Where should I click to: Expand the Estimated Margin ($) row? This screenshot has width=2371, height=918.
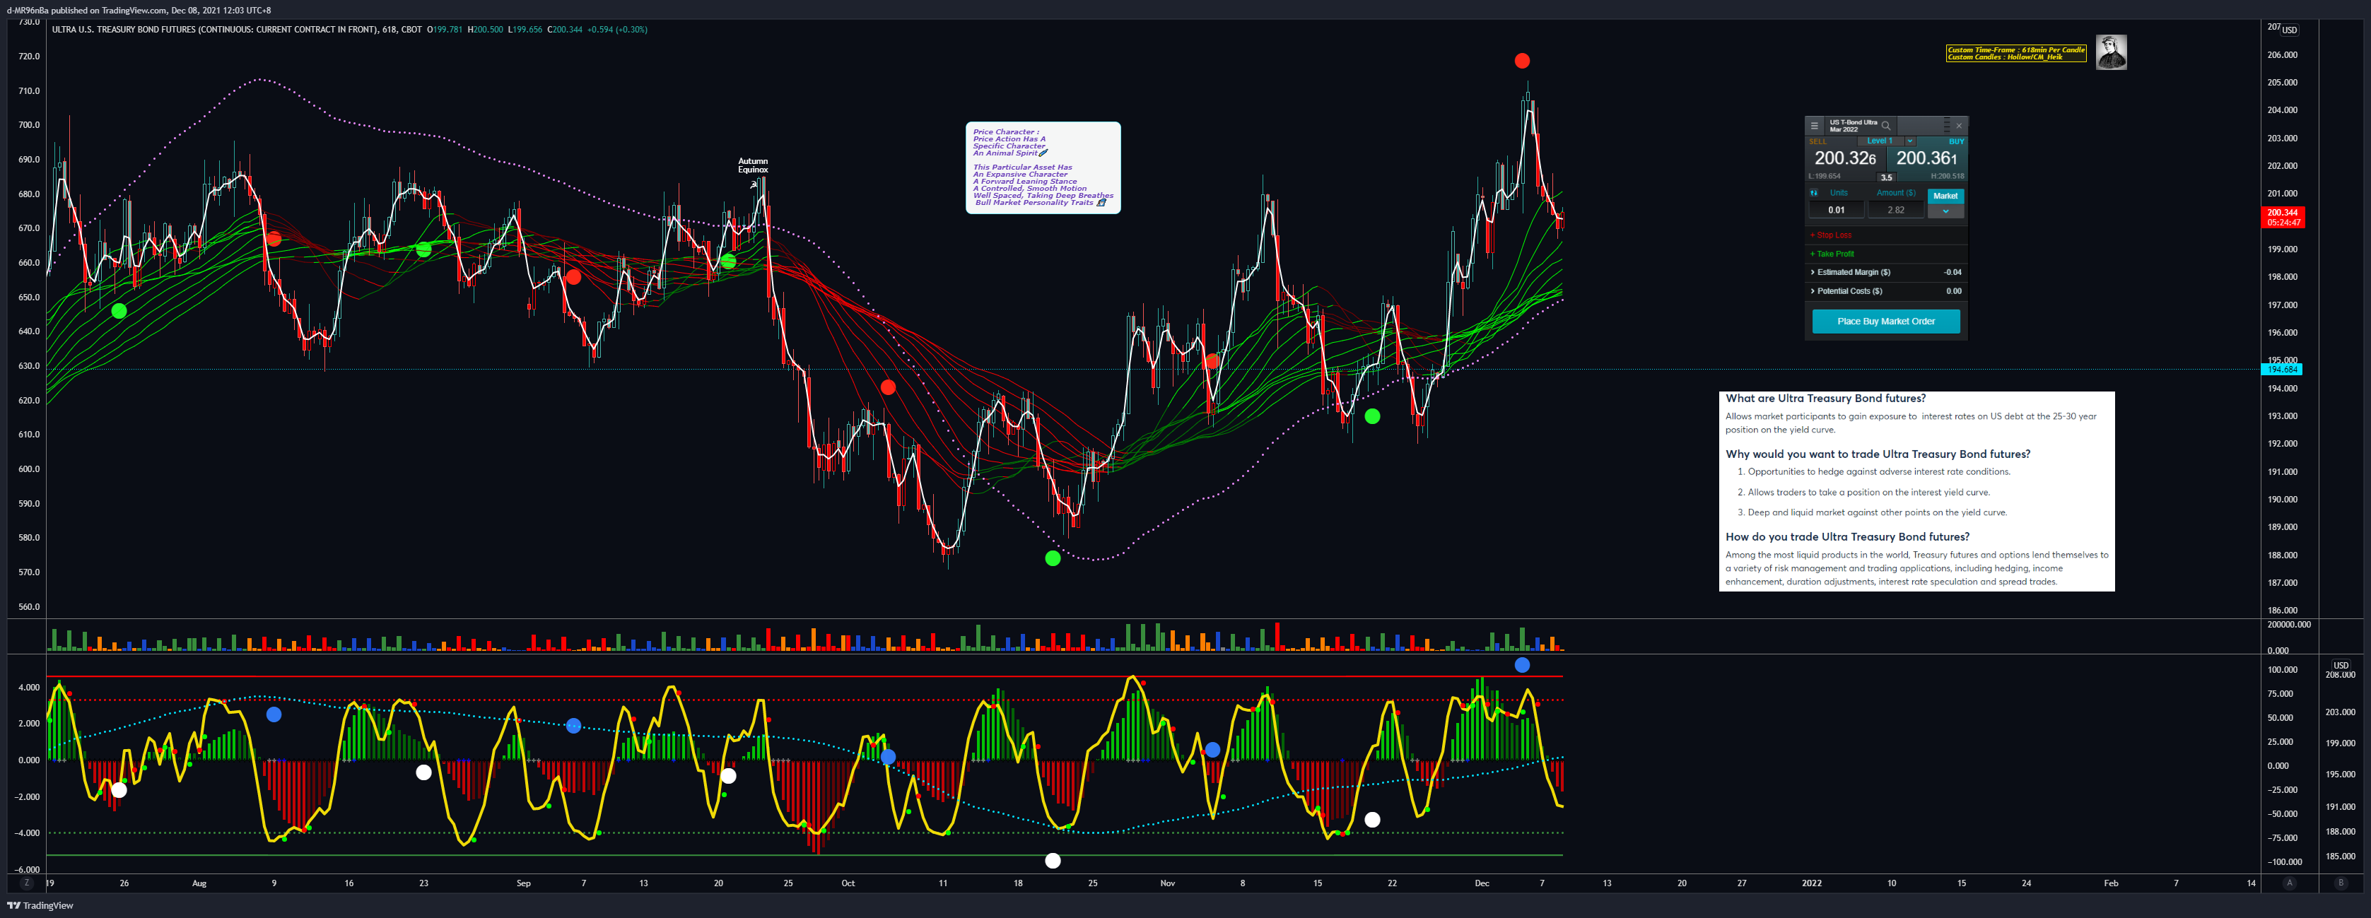(1885, 272)
